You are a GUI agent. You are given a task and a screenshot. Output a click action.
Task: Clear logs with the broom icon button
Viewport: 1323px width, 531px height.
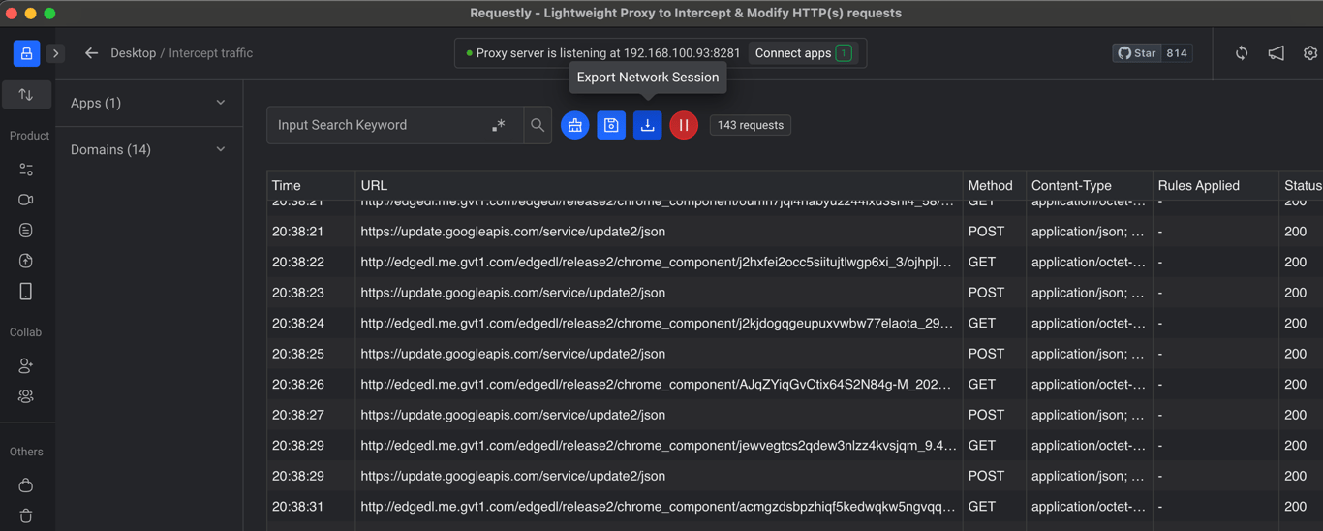click(575, 125)
